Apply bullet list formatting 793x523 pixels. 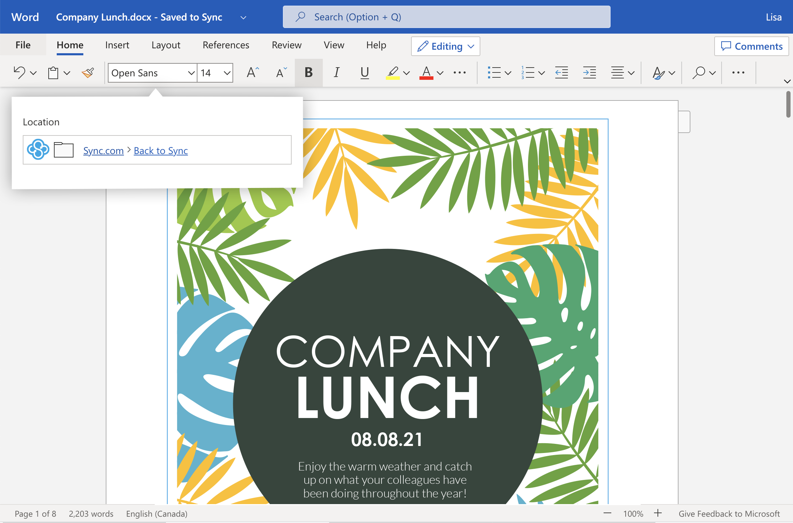495,72
